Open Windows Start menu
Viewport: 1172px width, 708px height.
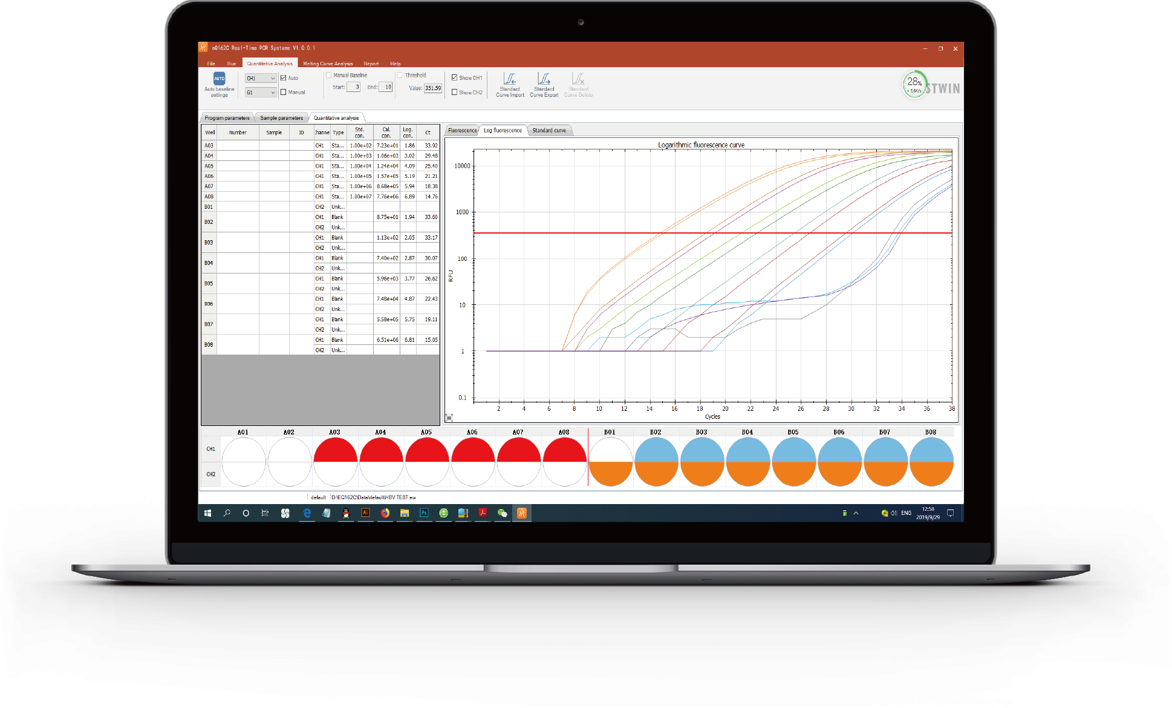point(207,513)
